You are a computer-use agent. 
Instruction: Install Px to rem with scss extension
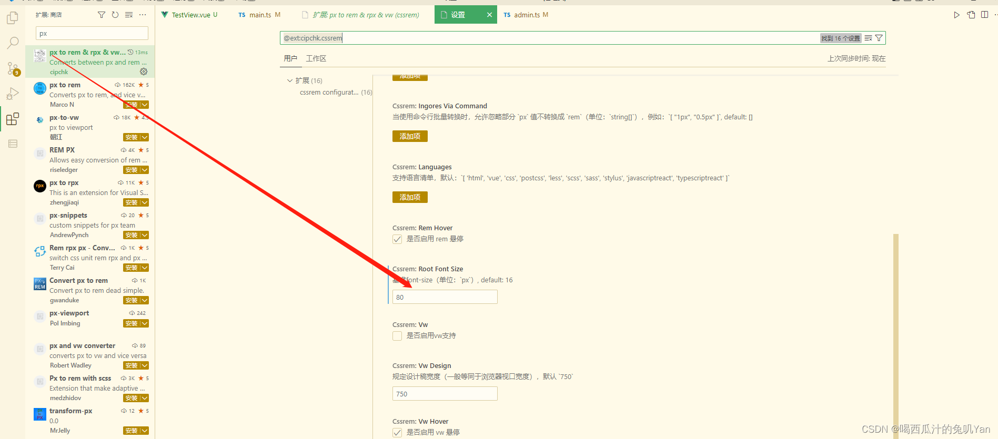(132, 398)
